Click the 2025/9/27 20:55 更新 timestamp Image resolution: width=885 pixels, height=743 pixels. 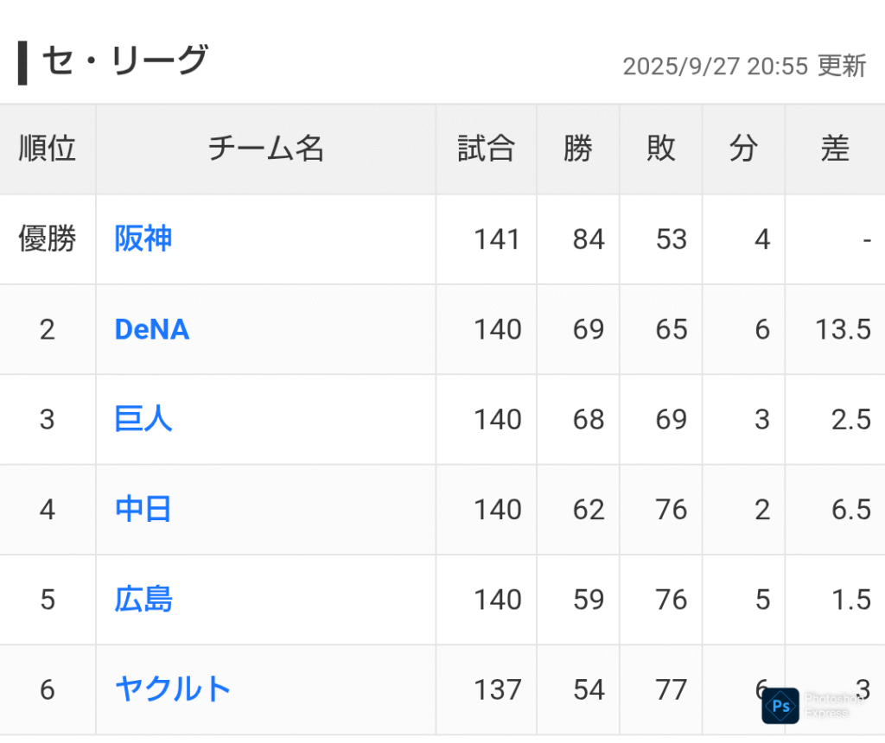click(x=744, y=66)
